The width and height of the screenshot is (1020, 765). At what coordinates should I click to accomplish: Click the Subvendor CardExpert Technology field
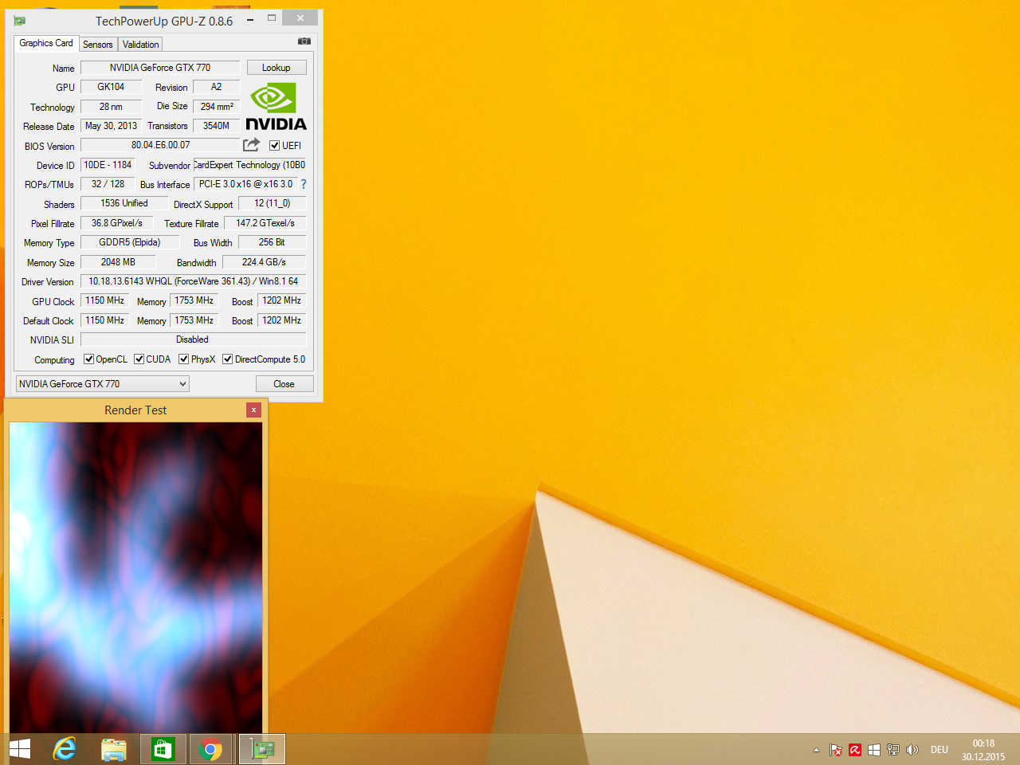point(250,165)
